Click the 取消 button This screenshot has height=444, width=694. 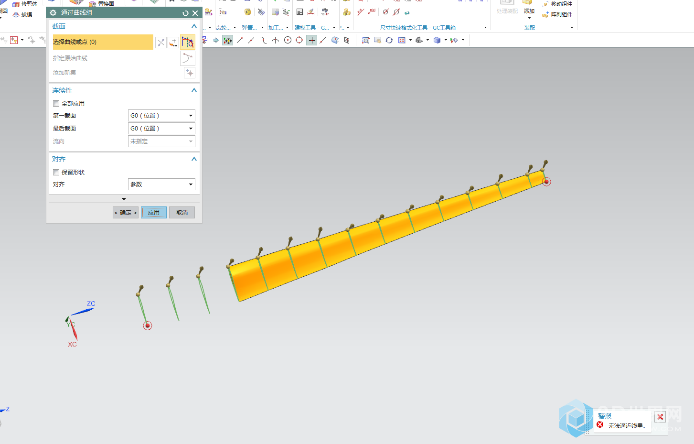tap(182, 213)
